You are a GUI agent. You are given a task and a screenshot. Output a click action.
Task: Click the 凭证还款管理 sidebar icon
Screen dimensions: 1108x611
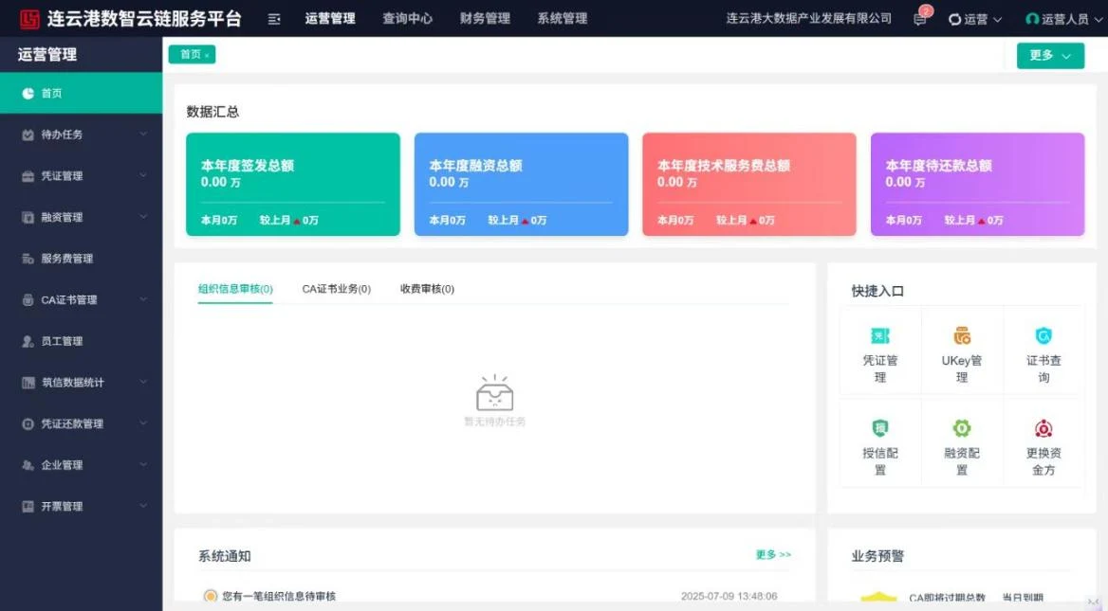(28, 424)
